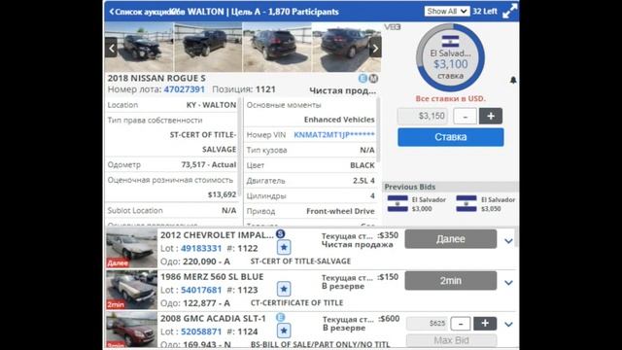The width and height of the screenshot is (622, 350).
Task: Click the blue E badge icon beside Nissan Rogue
Action: 363,79
